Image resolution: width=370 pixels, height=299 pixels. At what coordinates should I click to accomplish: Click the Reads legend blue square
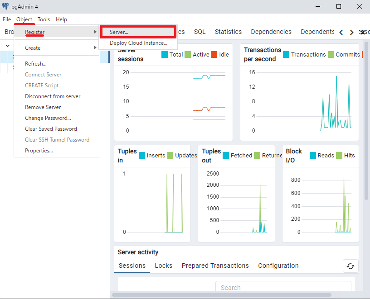point(313,156)
